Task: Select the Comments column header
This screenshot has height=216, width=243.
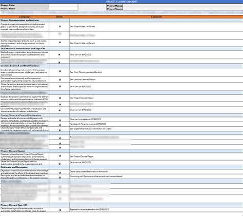Action: tap(156, 17)
